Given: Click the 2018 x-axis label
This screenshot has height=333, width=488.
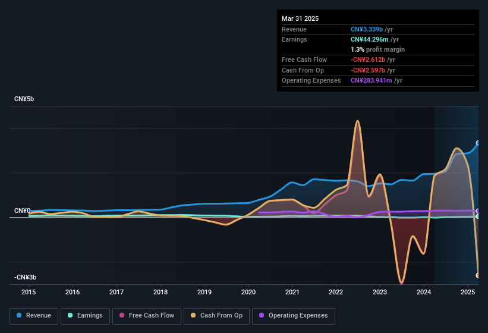Looking at the screenshot, I should 160,292.
